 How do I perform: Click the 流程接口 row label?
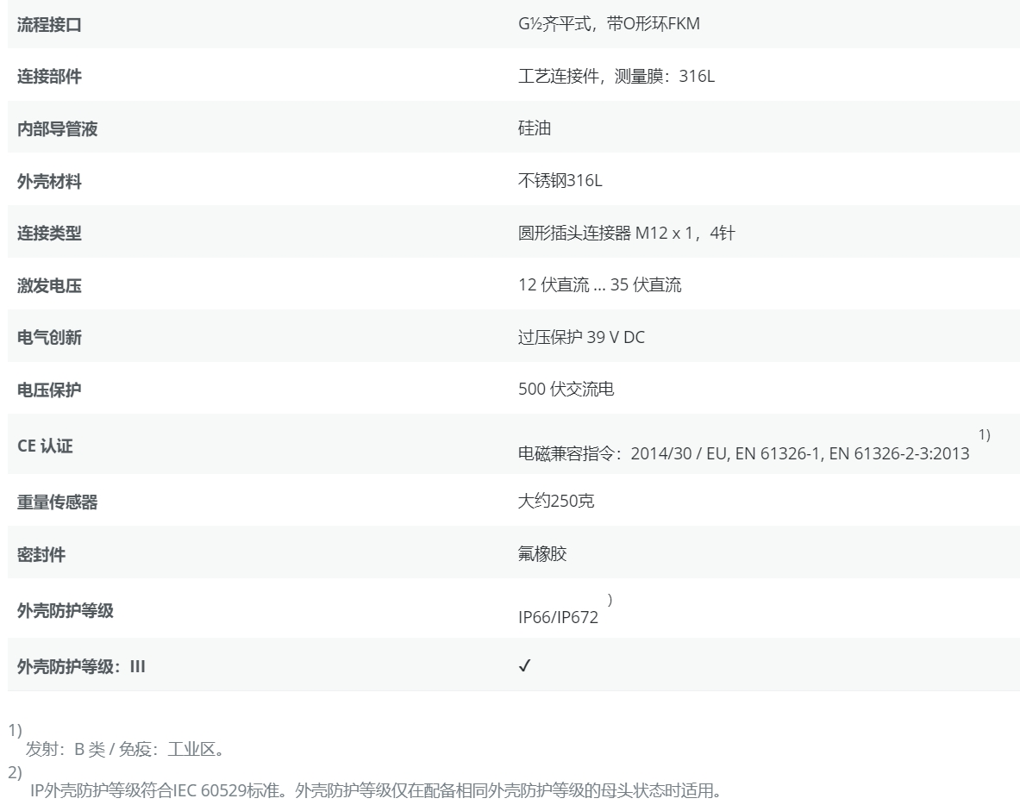click(x=49, y=24)
